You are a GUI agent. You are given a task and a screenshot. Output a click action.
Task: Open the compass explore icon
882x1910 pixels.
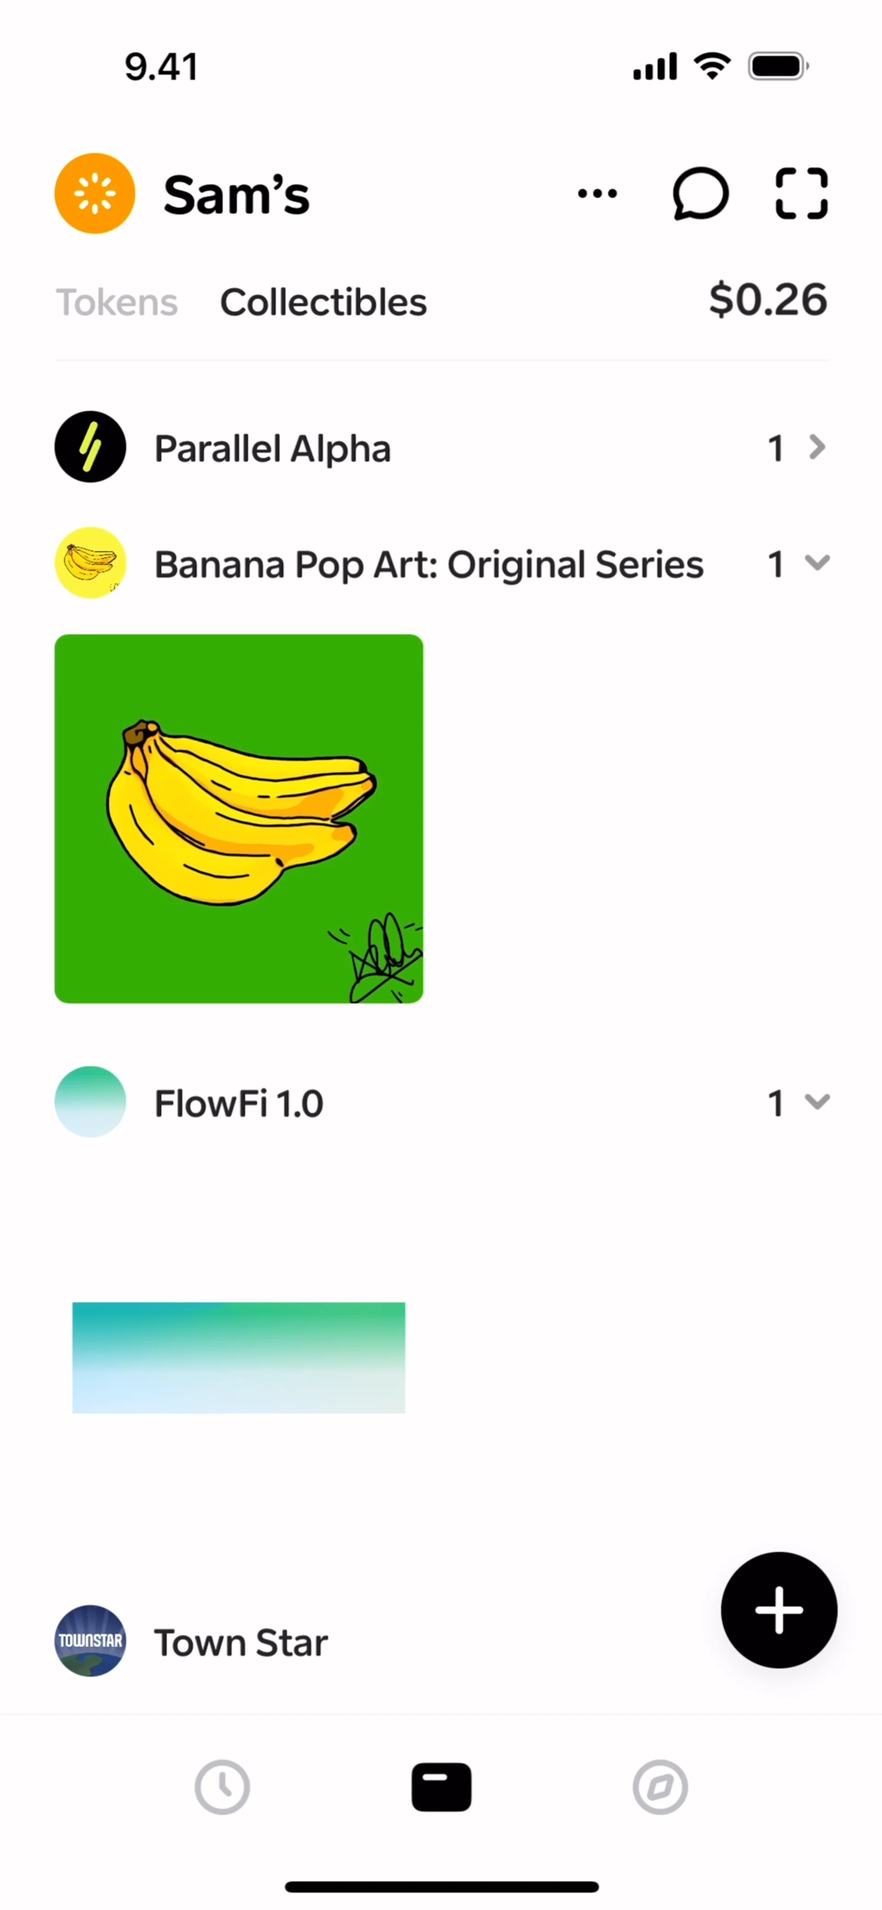[x=660, y=1787]
